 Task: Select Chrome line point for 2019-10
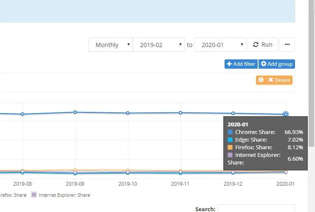[128, 113]
